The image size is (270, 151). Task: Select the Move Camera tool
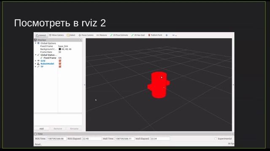(x=56, y=35)
